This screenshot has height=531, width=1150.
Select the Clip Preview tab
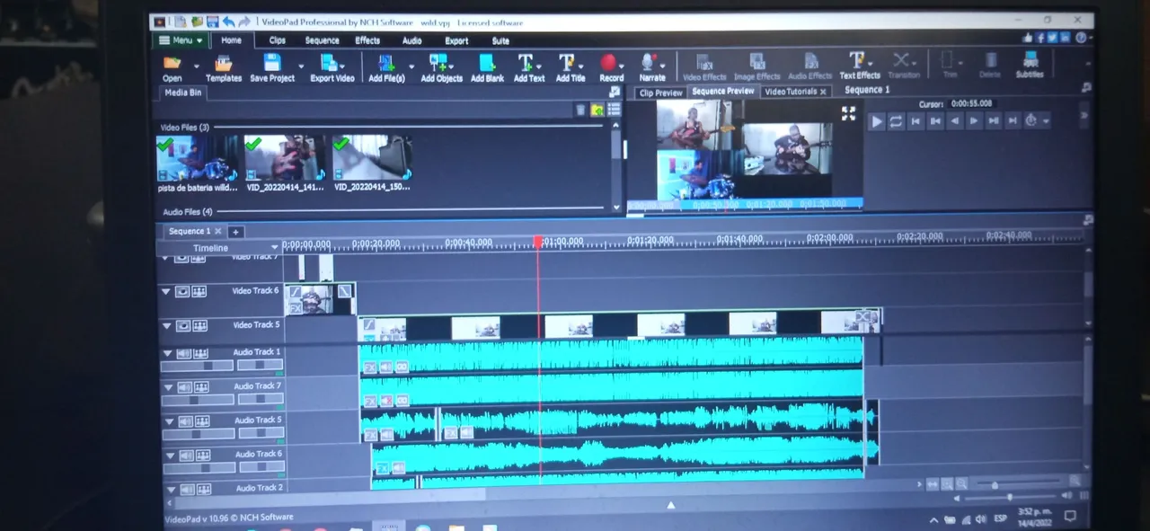[x=660, y=93]
